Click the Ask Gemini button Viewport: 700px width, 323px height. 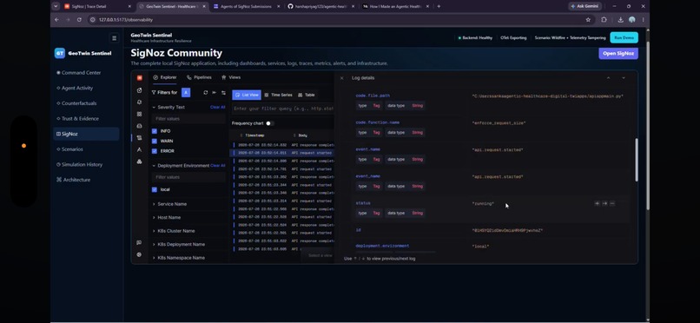point(585,6)
